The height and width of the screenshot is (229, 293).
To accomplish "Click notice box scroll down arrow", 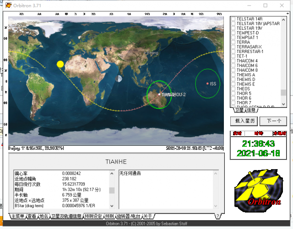I will (x=216, y=206).
